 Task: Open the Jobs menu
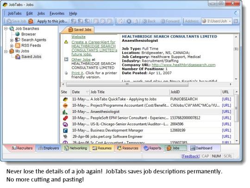pos(41,13)
